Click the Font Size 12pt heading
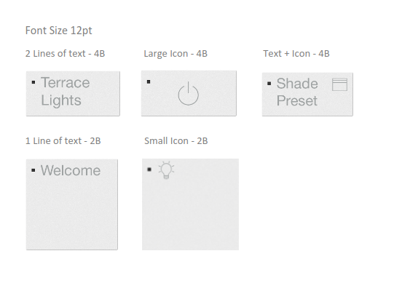The width and height of the screenshot is (394, 291). (59, 31)
